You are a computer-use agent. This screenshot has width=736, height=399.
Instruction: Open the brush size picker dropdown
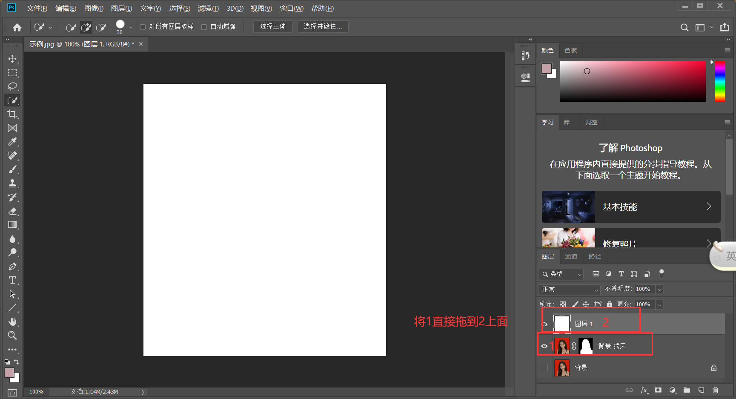[131, 28]
